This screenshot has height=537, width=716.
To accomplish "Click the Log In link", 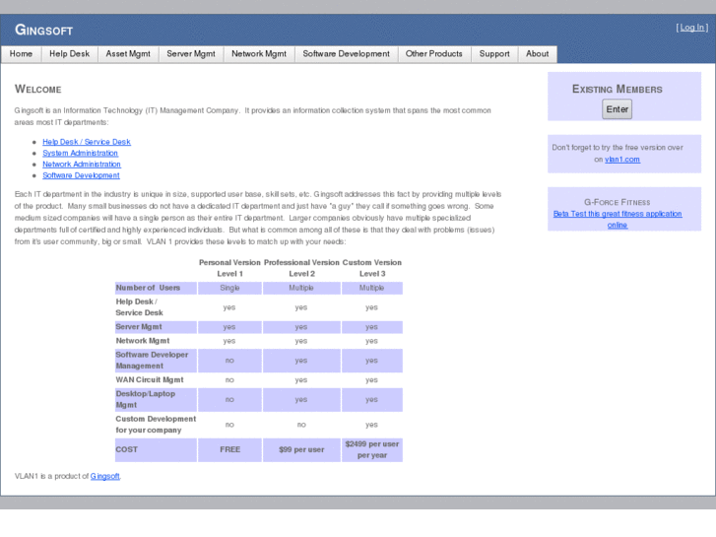I will coord(690,28).
